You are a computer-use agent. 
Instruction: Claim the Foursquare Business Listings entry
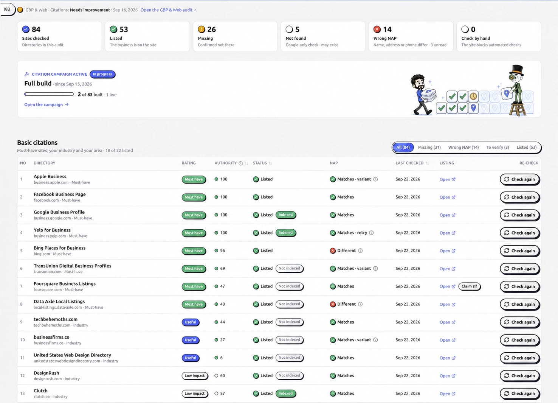(469, 286)
